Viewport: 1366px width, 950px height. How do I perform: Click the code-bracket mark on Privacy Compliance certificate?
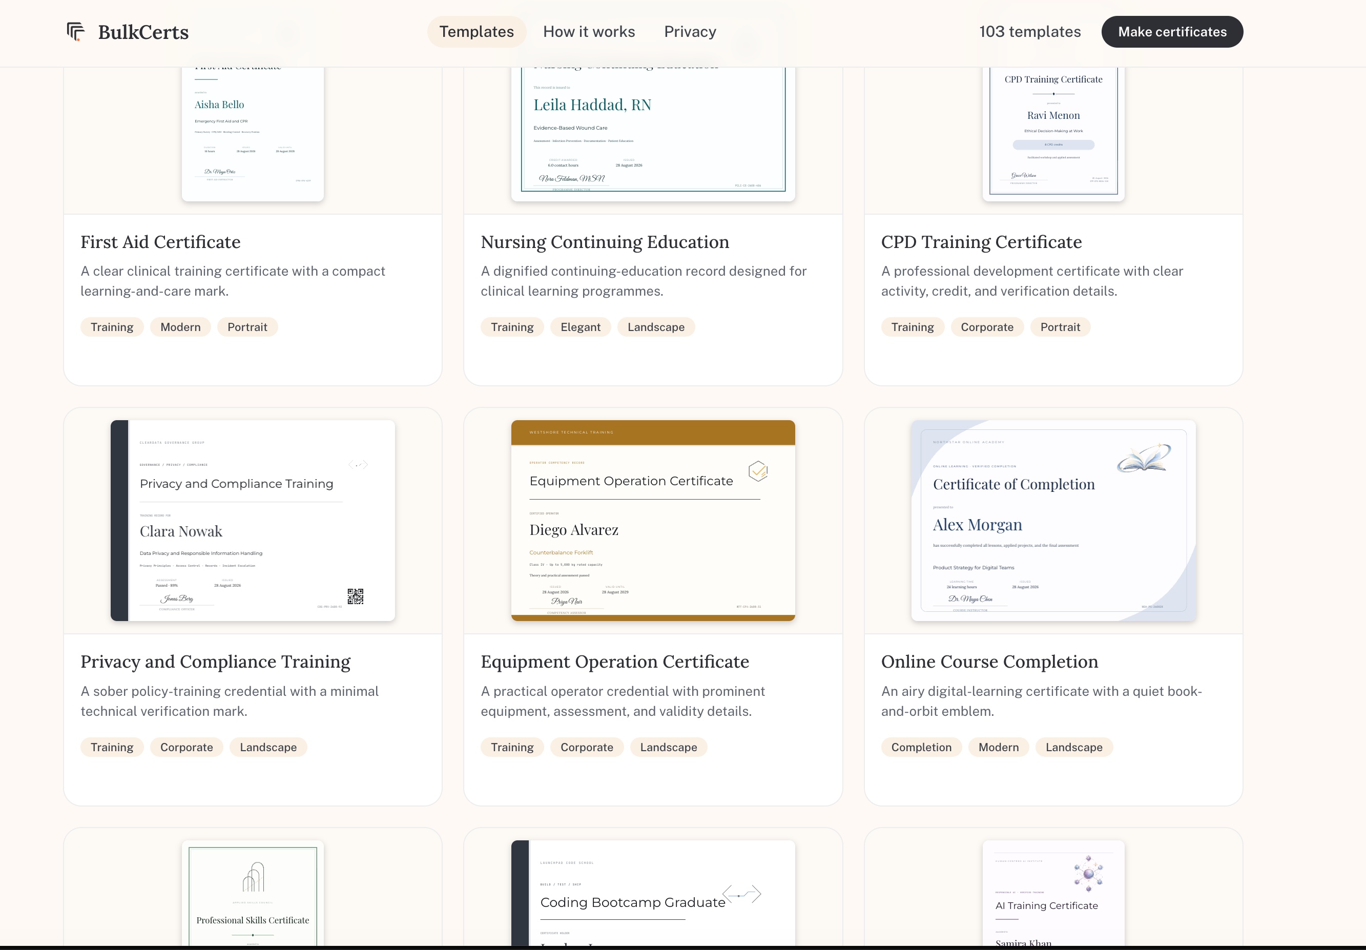(358, 465)
